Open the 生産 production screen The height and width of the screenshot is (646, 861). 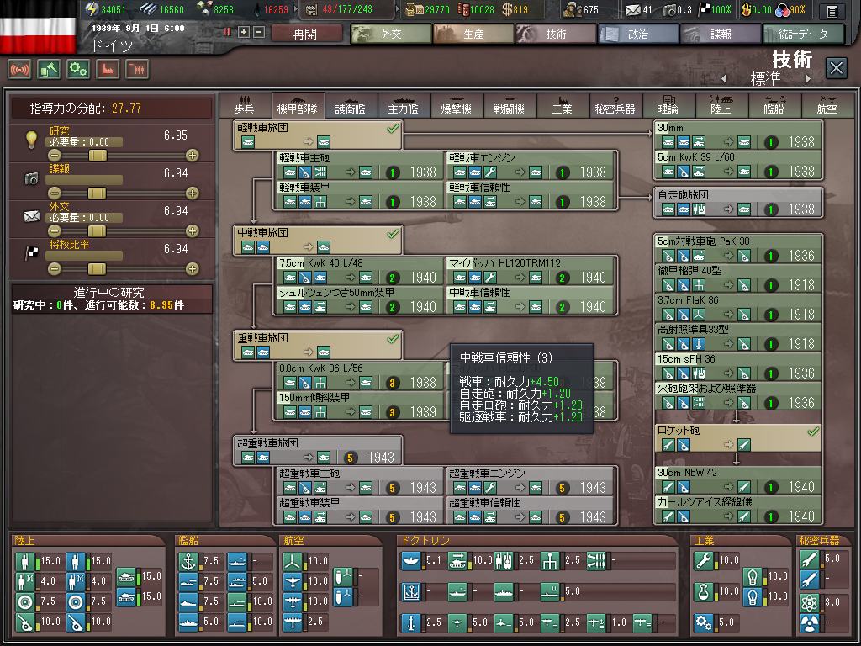coord(473,34)
